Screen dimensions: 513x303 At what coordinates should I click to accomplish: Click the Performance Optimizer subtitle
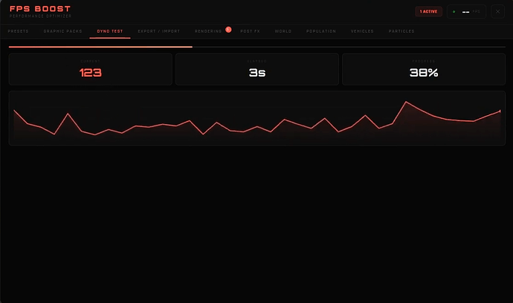[40, 16]
